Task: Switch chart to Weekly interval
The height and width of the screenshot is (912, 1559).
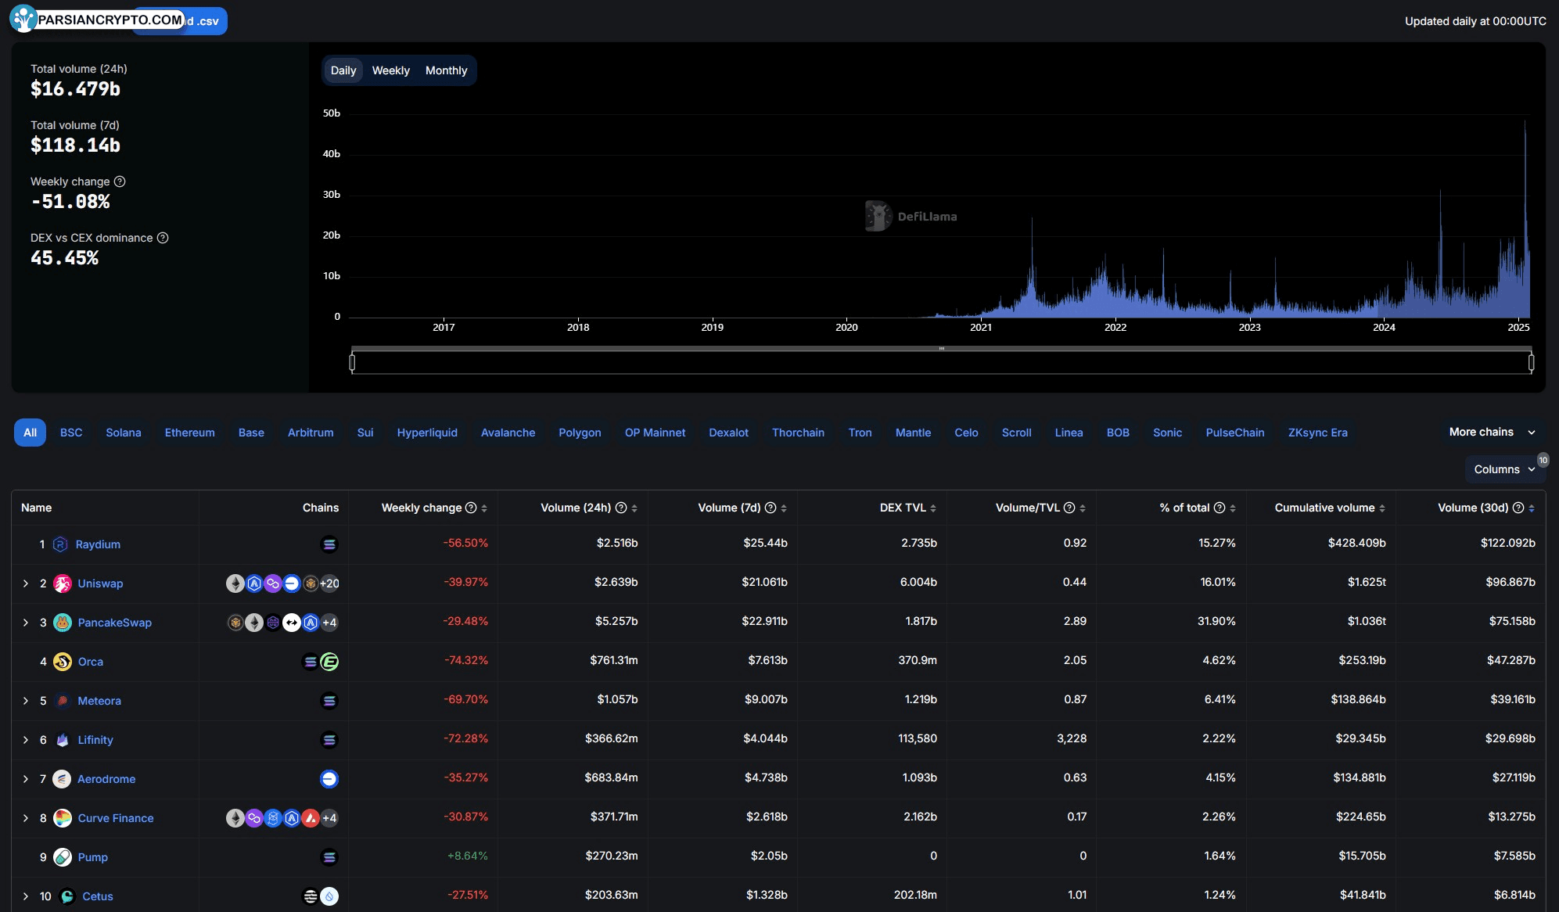Action: pos(391,70)
